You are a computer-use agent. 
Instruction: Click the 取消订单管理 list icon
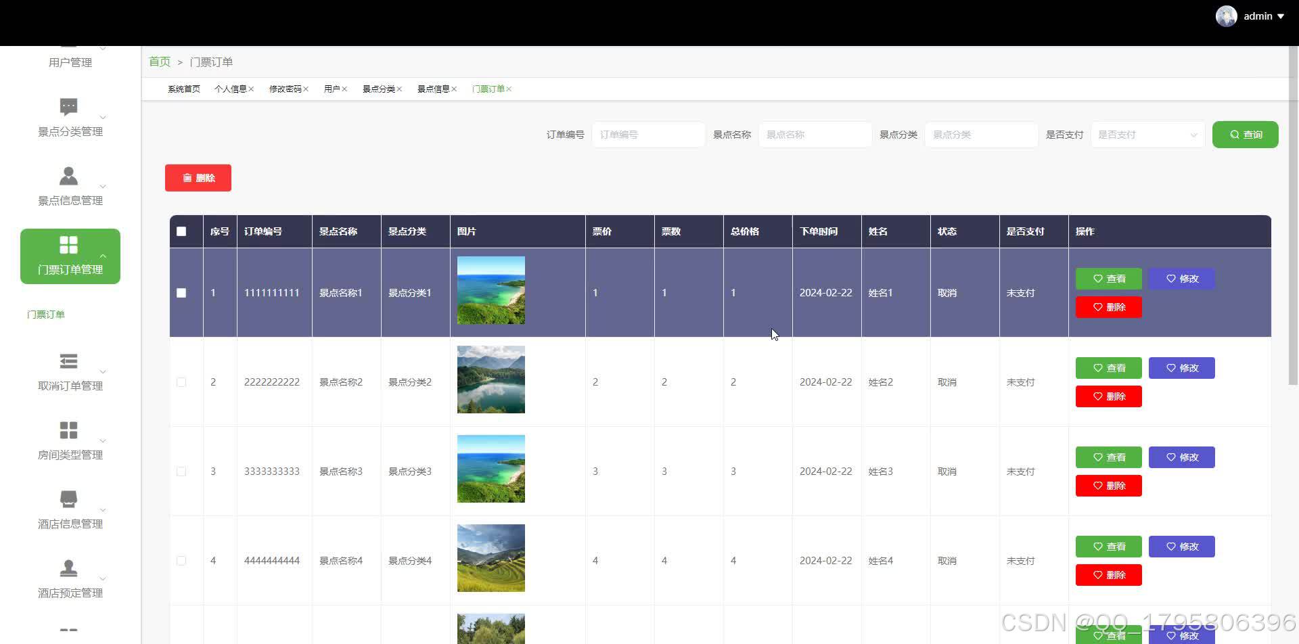click(68, 361)
